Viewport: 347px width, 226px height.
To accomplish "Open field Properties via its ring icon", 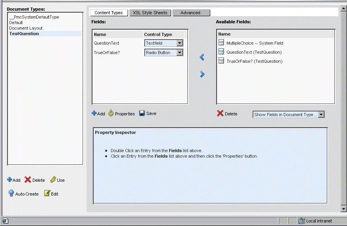I will coord(111,113).
